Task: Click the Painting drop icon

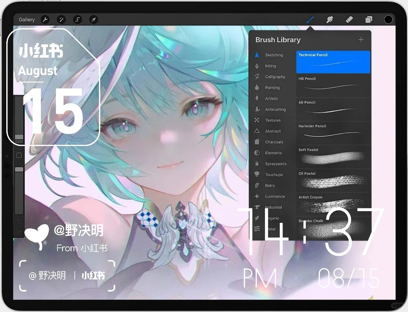Action: pyautogui.click(x=257, y=87)
